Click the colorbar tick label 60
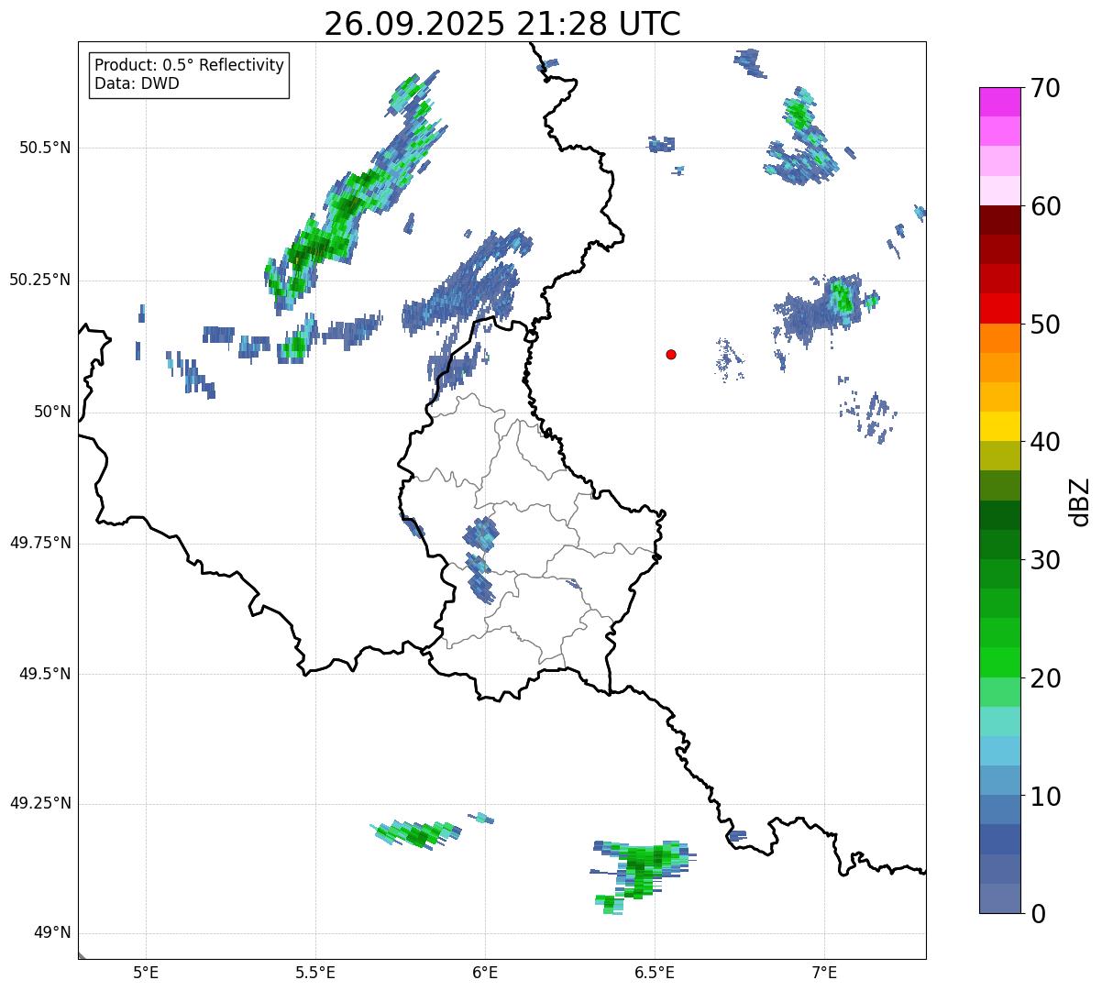 (x=1044, y=206)
